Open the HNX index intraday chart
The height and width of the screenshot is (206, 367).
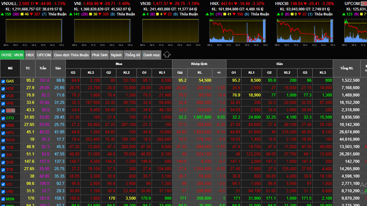pyautogui.click(x=238, y=30)
